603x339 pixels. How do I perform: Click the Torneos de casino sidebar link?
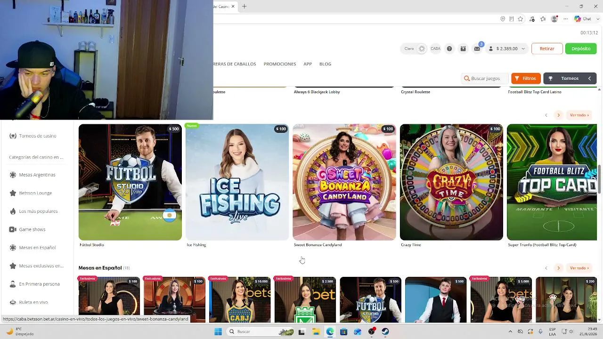(38, 136)
